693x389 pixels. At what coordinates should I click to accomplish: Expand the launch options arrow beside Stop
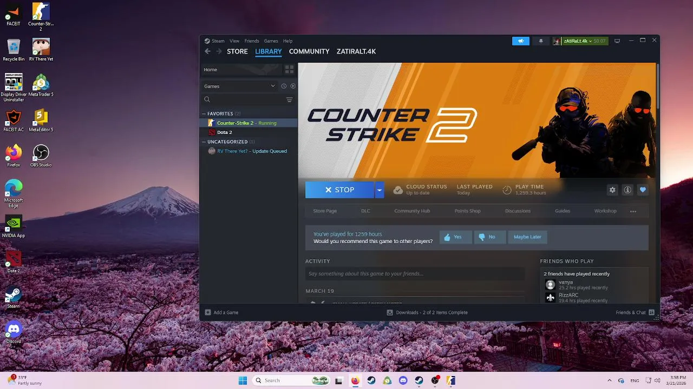(x=379, y=190)
